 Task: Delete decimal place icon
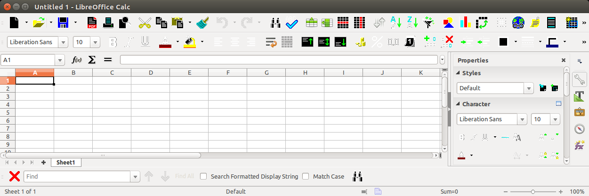(447, 42)
